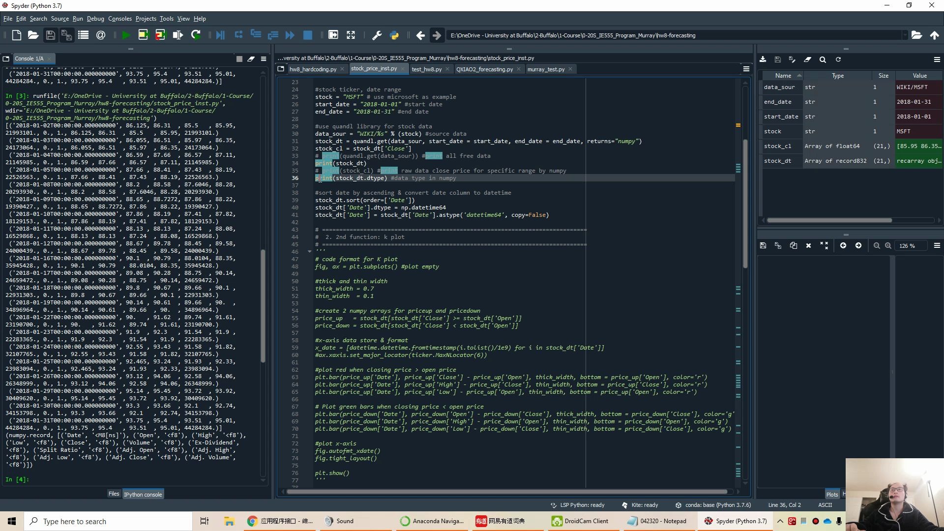This screenshot has height=531, width=944.
Task: Click the Run file icon in toolbar
Action: pos(125,35)
